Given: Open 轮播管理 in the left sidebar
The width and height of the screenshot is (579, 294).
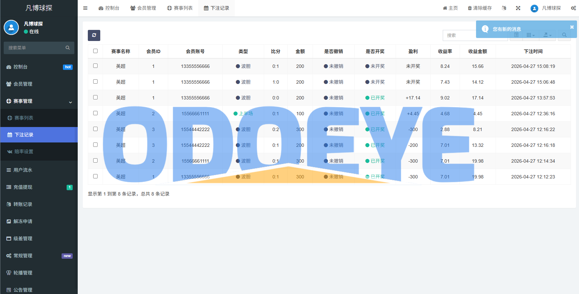Looking at the screenshot, I should click(x=39, y=273).
